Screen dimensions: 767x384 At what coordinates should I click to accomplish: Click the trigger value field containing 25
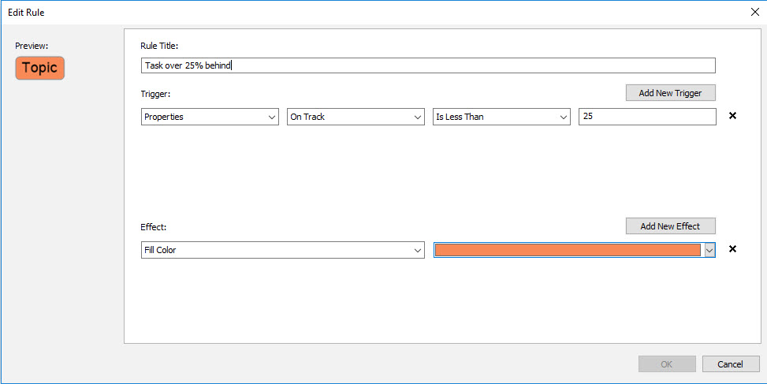(646, 117)
